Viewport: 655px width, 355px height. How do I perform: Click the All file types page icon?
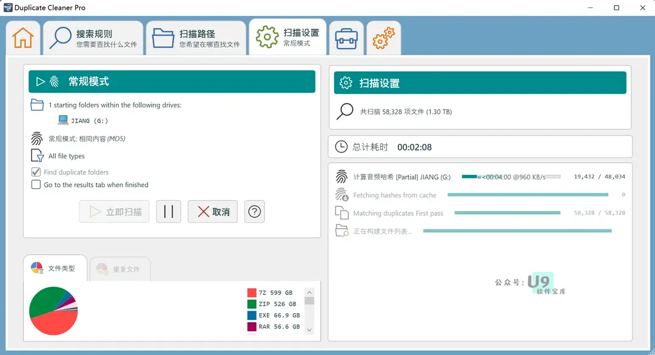(x=36, y=155)
